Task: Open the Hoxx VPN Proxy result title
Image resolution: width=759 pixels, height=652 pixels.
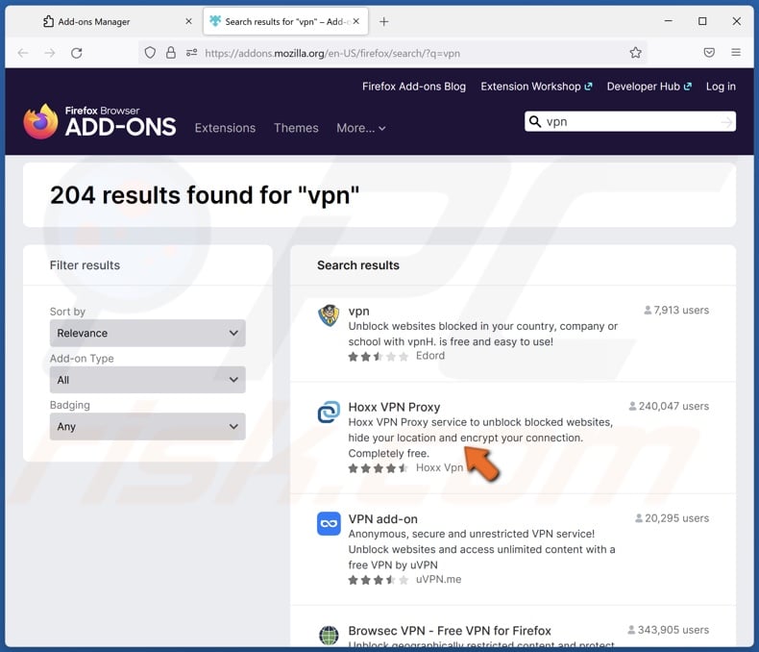Action: coord(394,407)
